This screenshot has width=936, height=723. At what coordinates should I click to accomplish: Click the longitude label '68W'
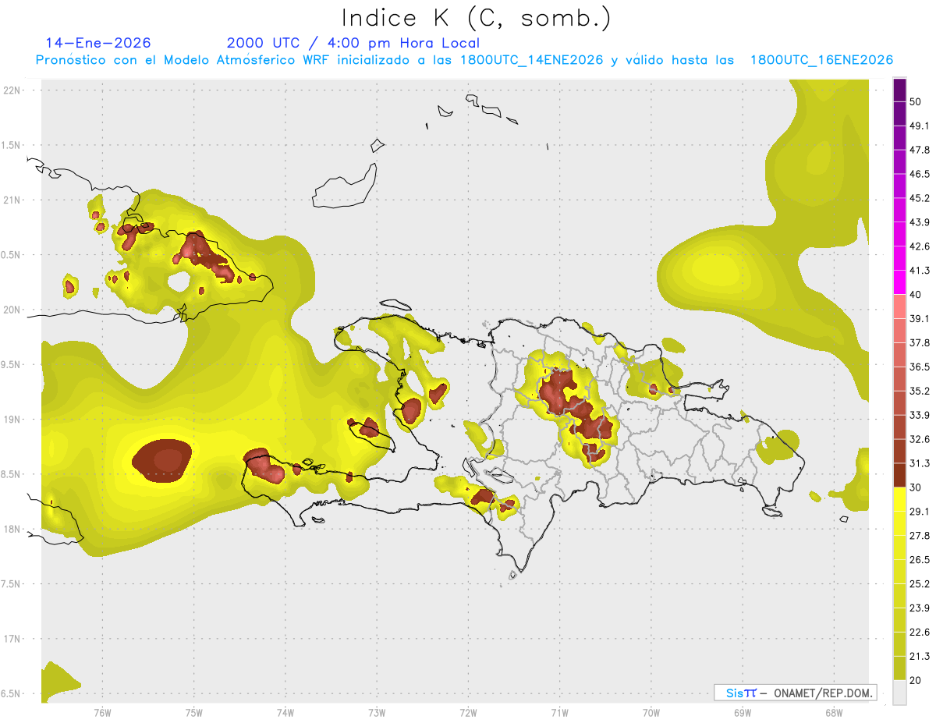834,713
